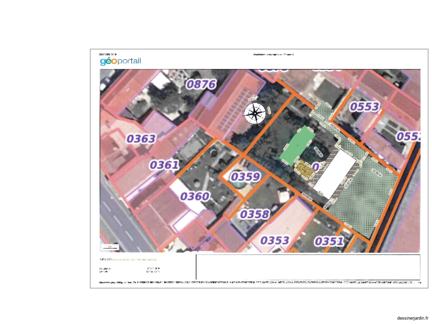Click parcel label 0353
The height and width of the screenshot is (324, 432).
[275, 240]
